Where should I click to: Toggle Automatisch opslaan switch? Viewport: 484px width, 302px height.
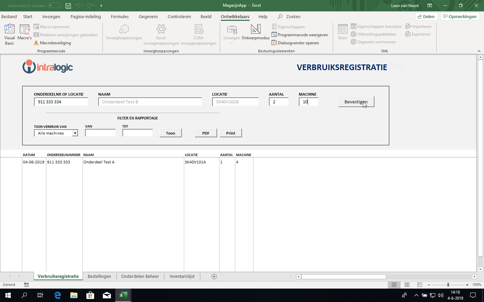point(54,5)
